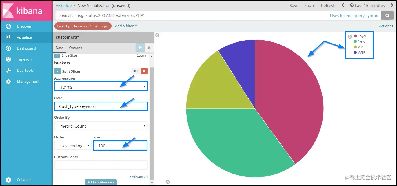Image resolution: width=397 pixels, height=186 pixels.
Task: Open the Descending Order dropdown
Action: [x=73, y=146]
